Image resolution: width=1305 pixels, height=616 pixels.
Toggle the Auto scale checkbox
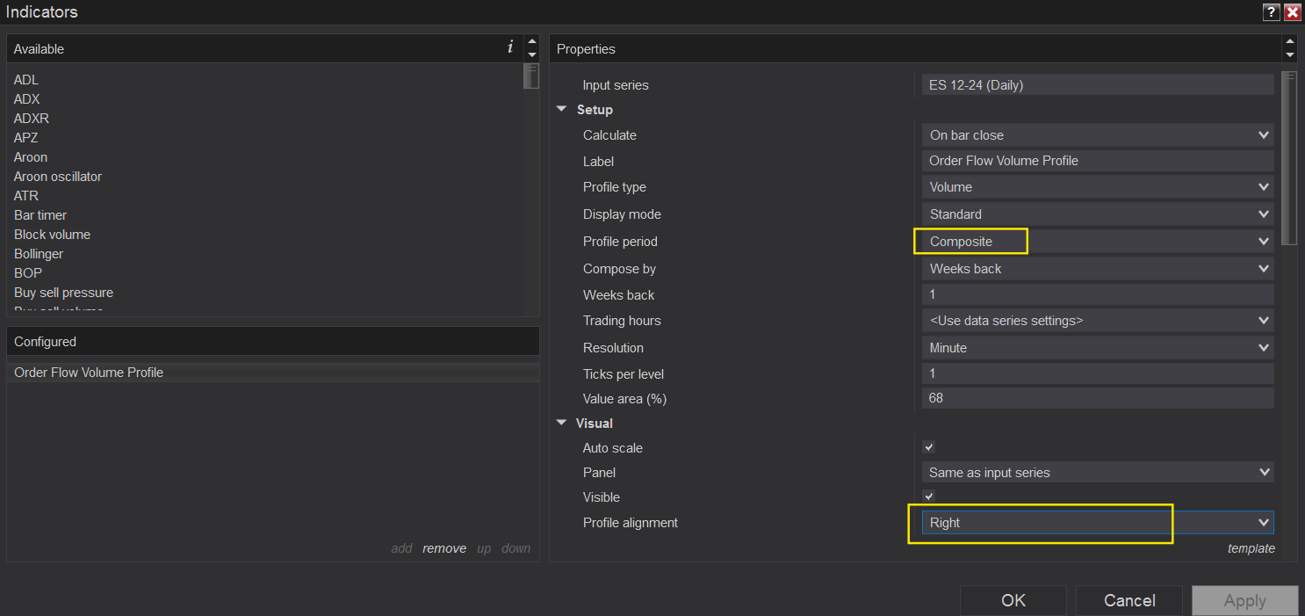(929, 447)
